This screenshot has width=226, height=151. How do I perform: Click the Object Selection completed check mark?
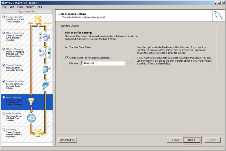(x=4, y=33)
